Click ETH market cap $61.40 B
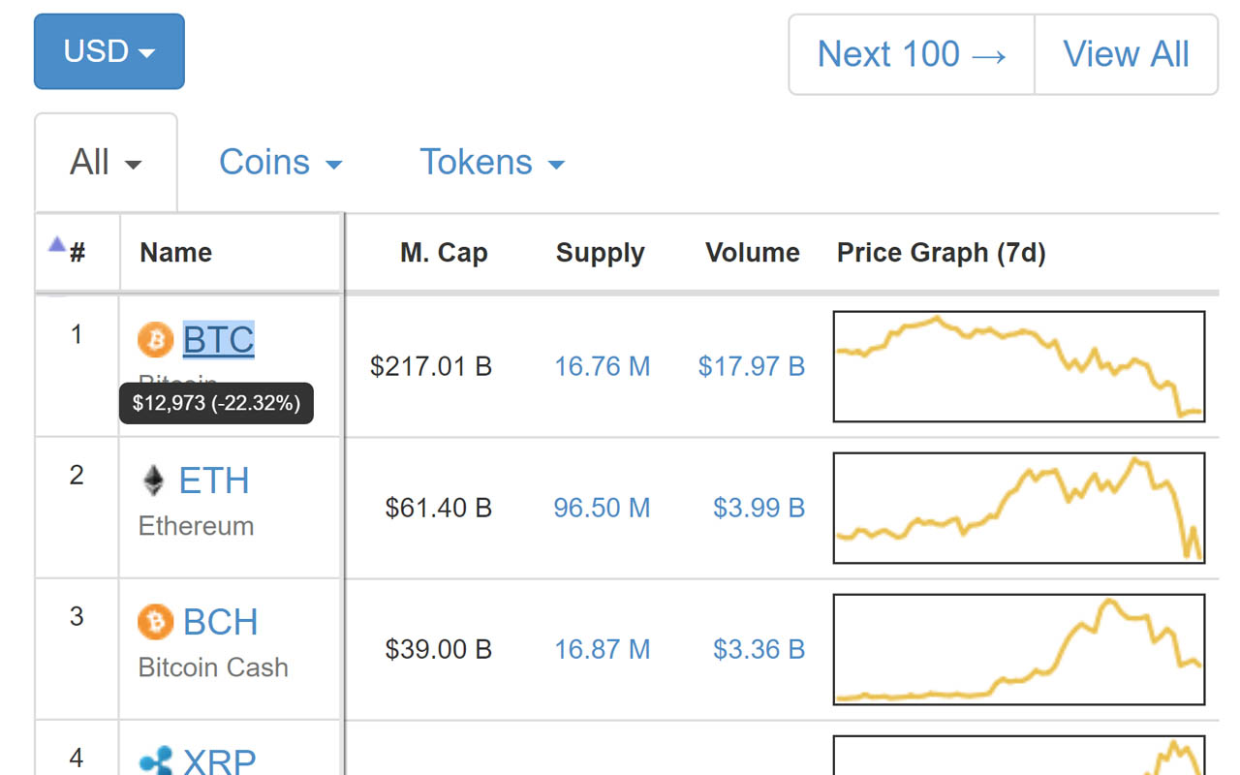Screen dimensions: 1240x775 (439, 508)
